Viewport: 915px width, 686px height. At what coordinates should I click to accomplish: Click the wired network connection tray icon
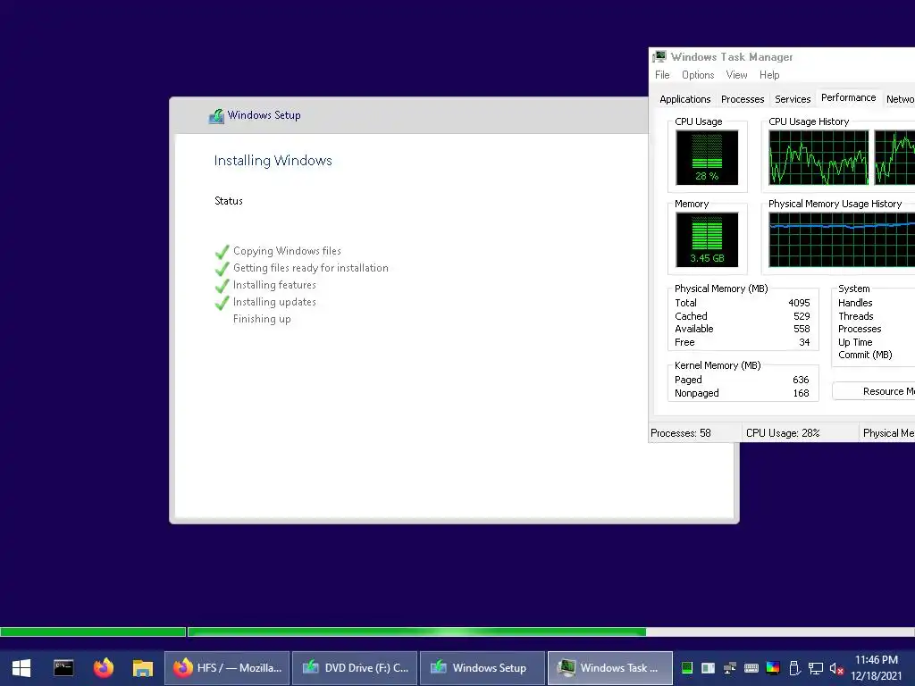click(815, 668)
